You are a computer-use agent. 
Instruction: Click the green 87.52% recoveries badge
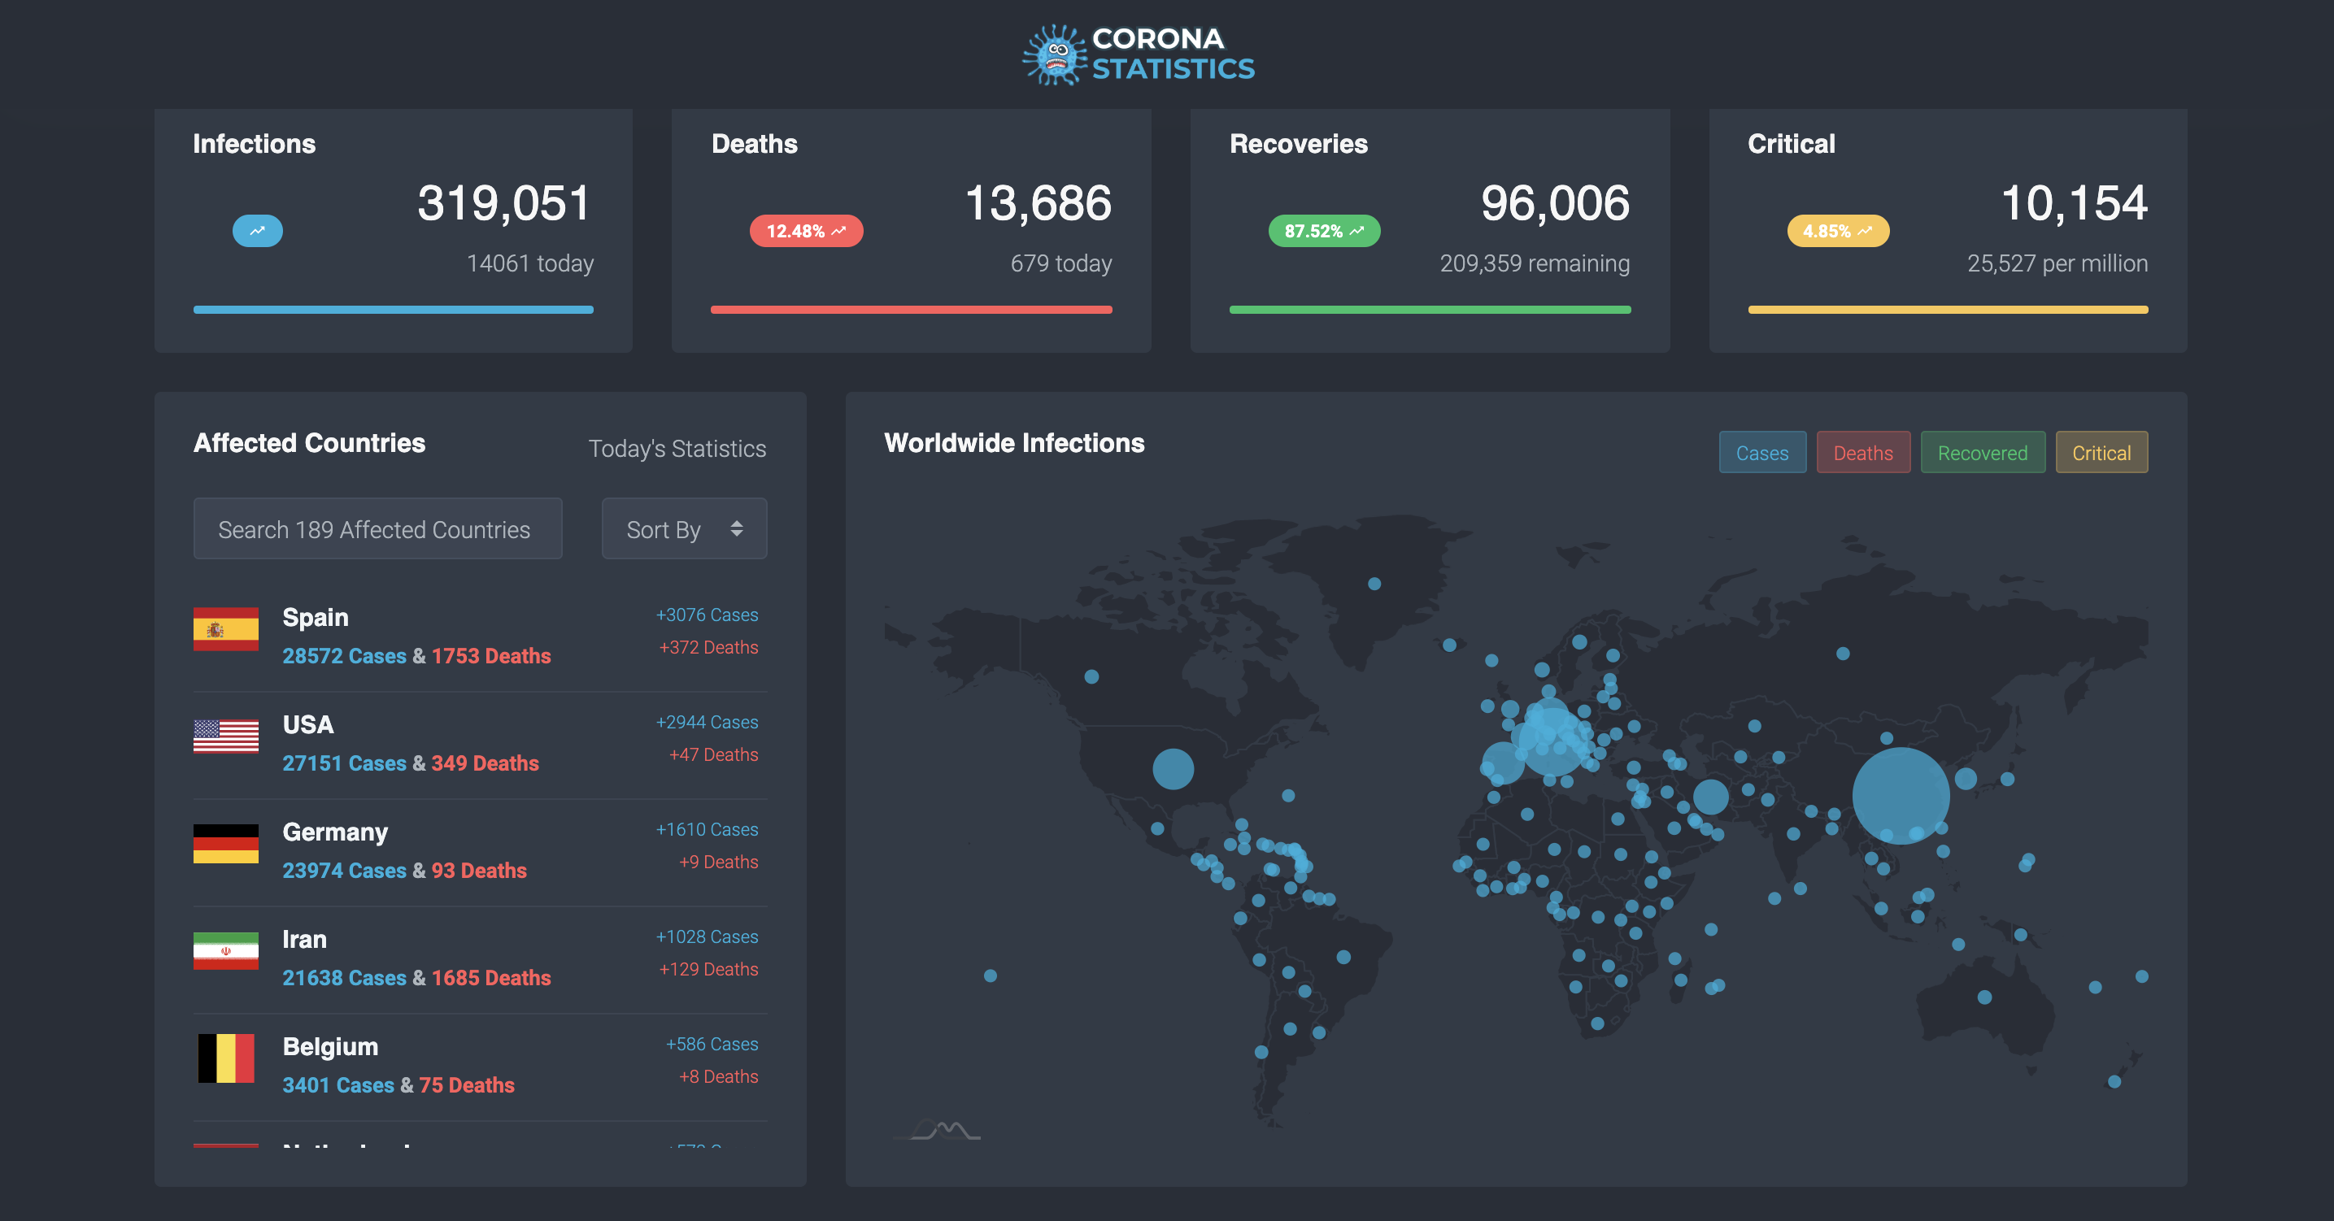[x=1324, y=231]
